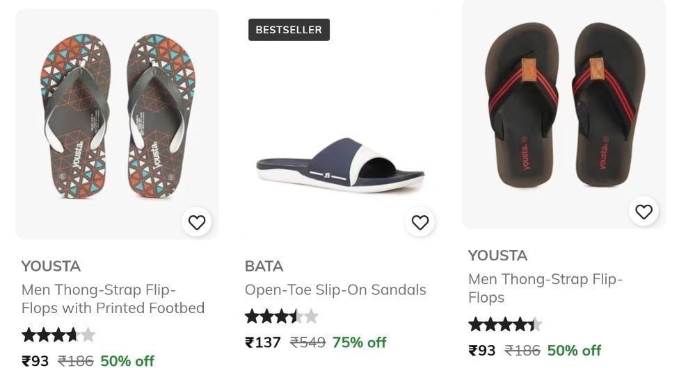View star rating of printed flip-flops
Image resolution: width=679 pixels, height=368 pixels.
click(58, 335)
